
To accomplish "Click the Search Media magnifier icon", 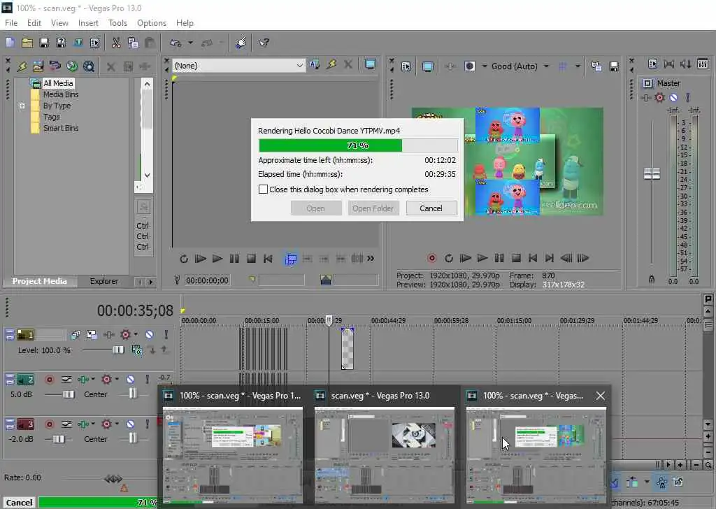I will point(89,66).
